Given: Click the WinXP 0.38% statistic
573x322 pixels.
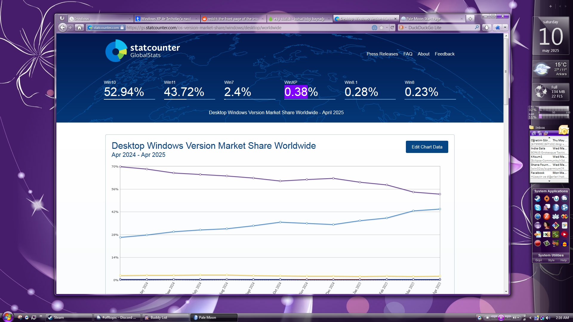Looking at the screenshot, I should (310, 89).
